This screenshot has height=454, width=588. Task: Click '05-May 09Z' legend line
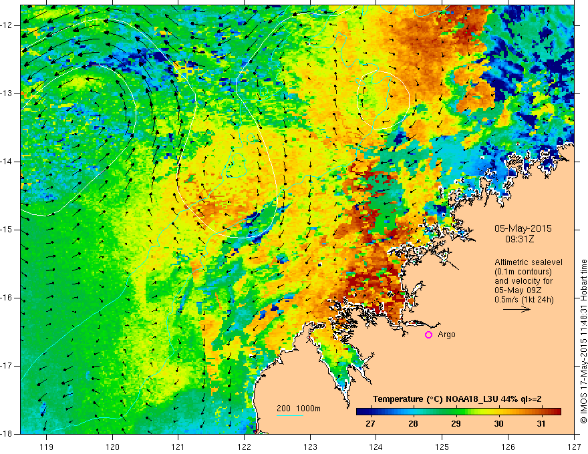tap(518, 290)
